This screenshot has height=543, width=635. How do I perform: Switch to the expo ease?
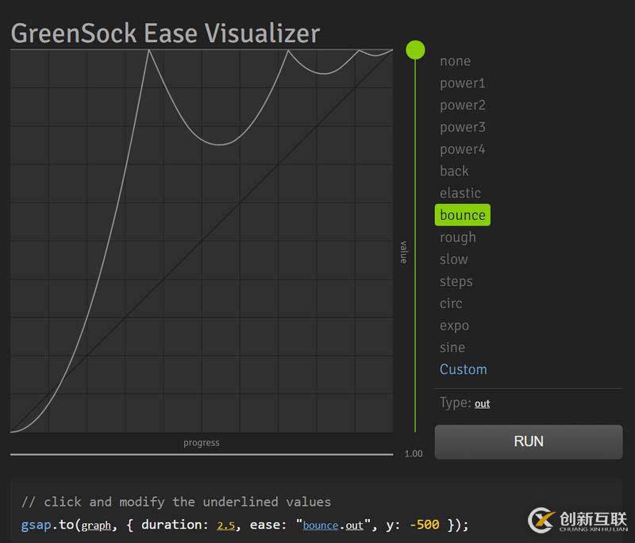click(454, 326)
